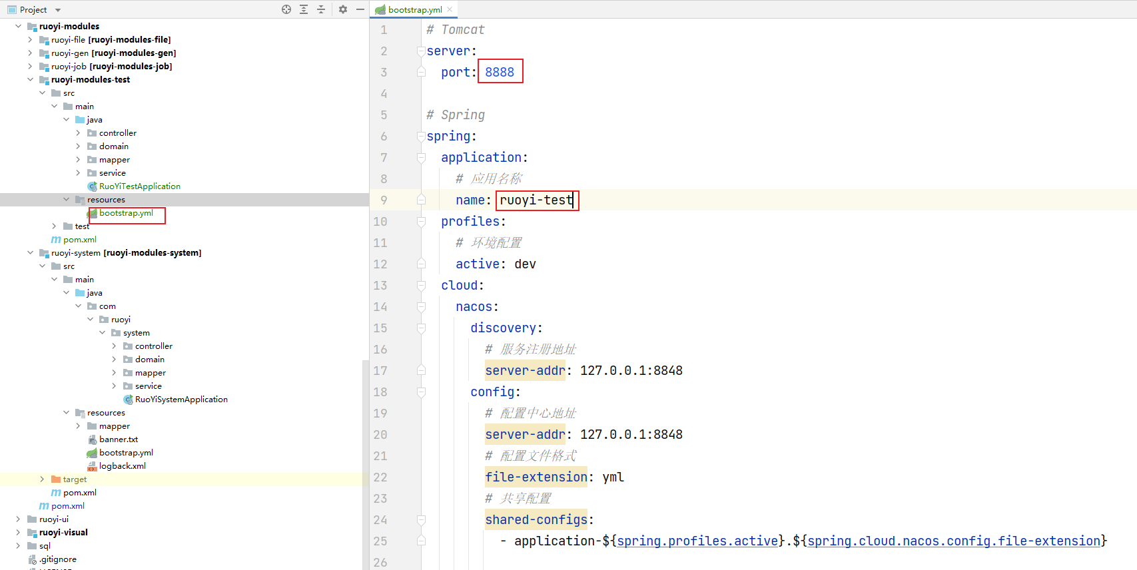Viewport: 1137px width, 570px height.
Task: Click 'active: dev' on line 12
Action: 496,264
